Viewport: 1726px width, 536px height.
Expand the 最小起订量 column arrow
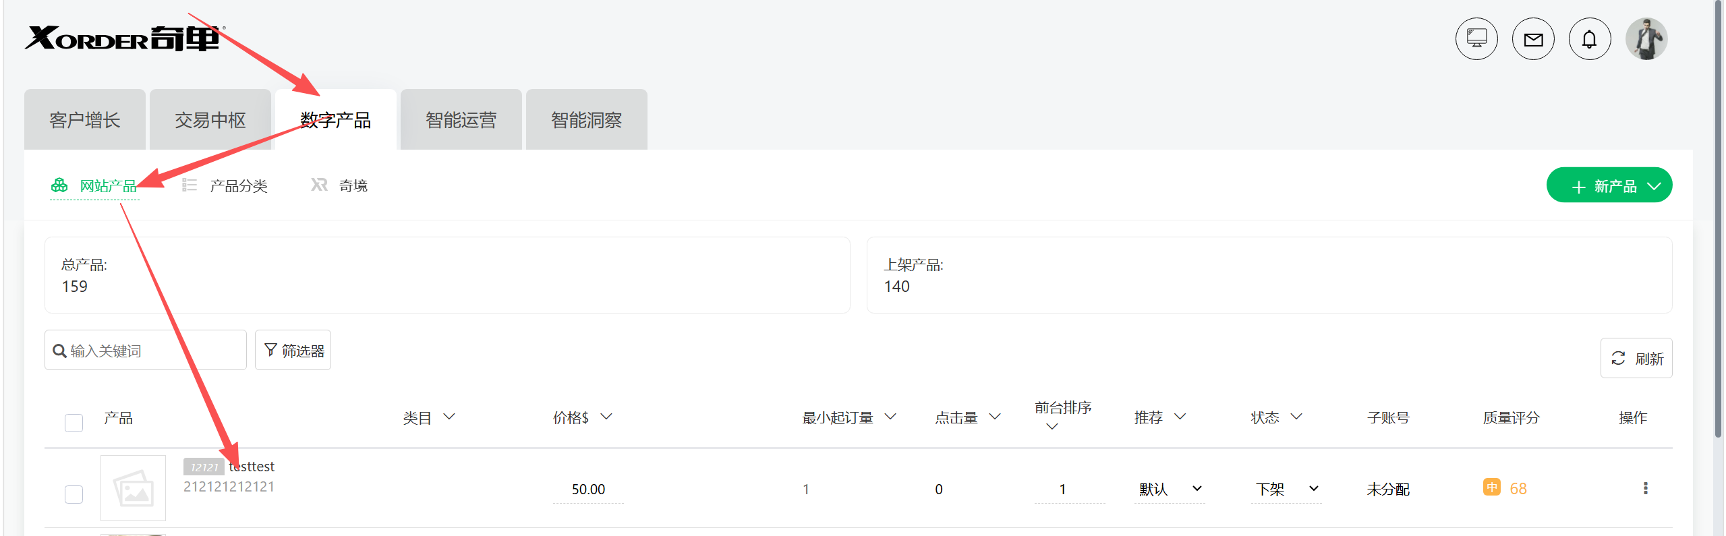click(890, 417)
